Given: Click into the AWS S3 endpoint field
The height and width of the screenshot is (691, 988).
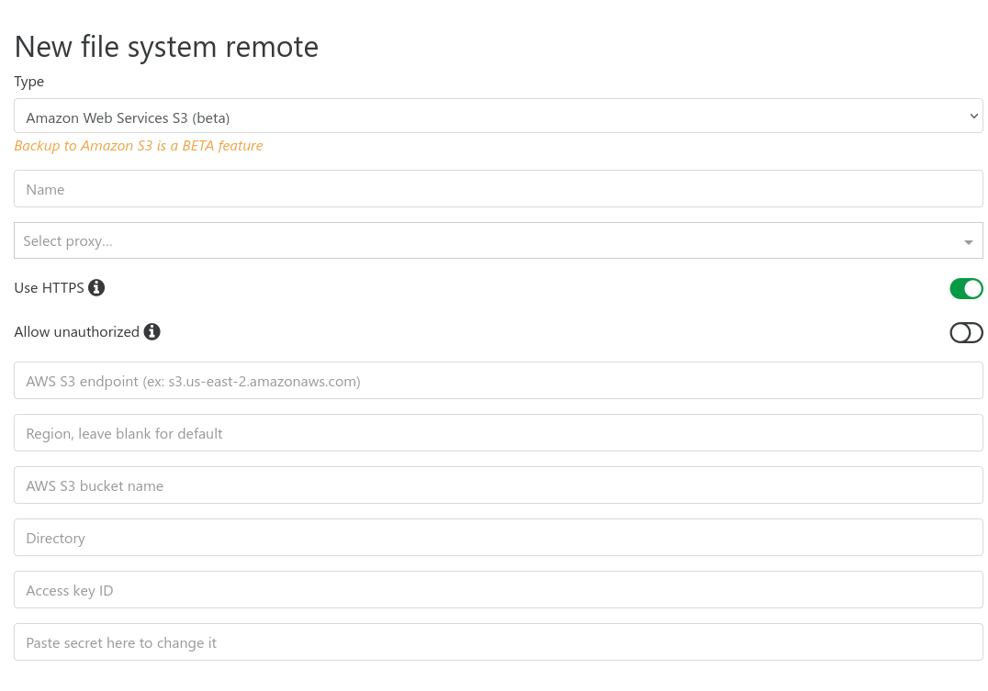Looking at the screenshot, I should 498,381.
